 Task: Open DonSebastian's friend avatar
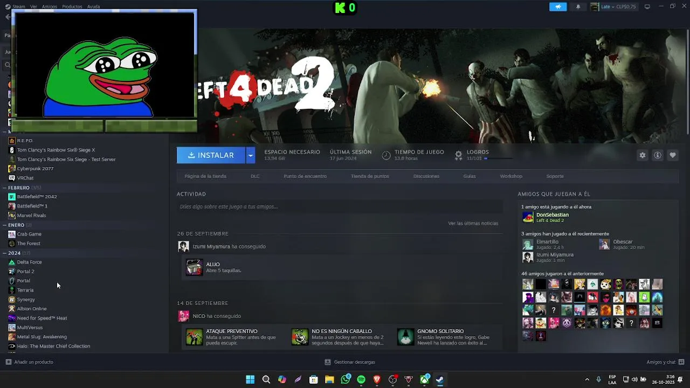[x=528, y=217]
